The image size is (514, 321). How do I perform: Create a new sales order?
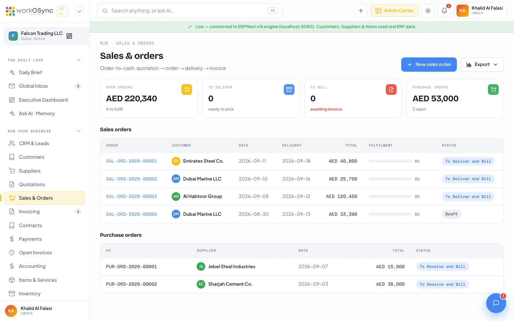pyautogui.click(x=429, y=65)
